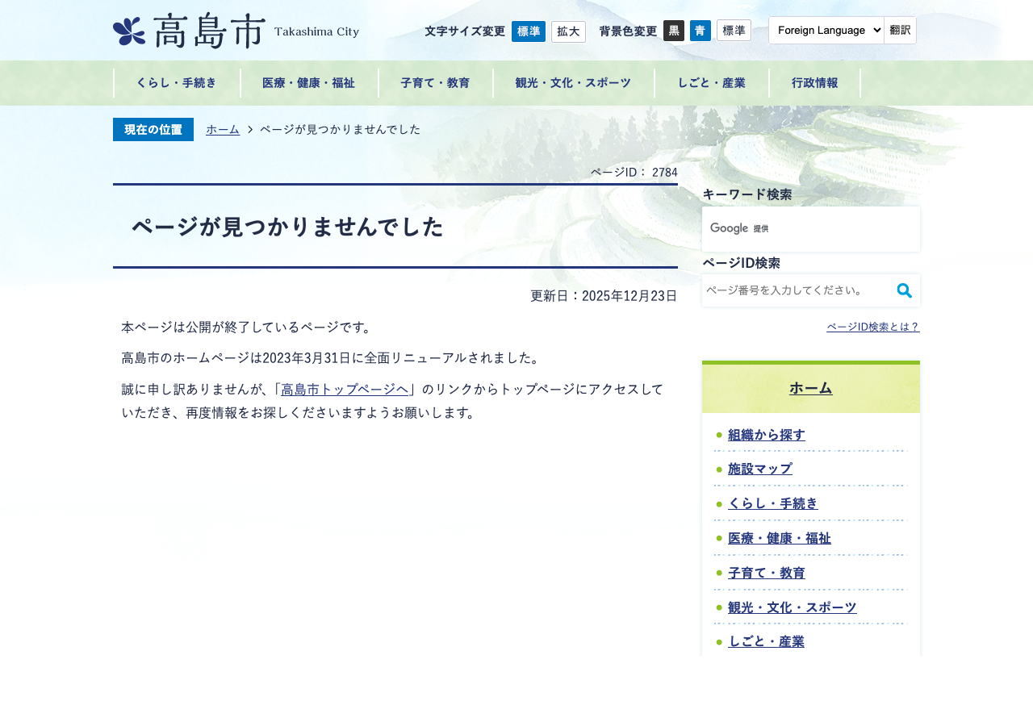Open しごと・産業 sidebar link
Screen dimensions: 1033x726
(x=767, y=642)
